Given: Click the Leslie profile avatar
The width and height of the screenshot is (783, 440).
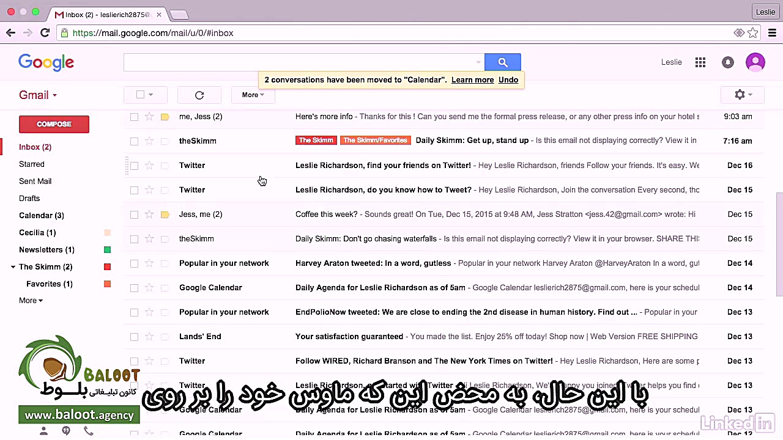Looking at the screenshot, I should (755, 62).
